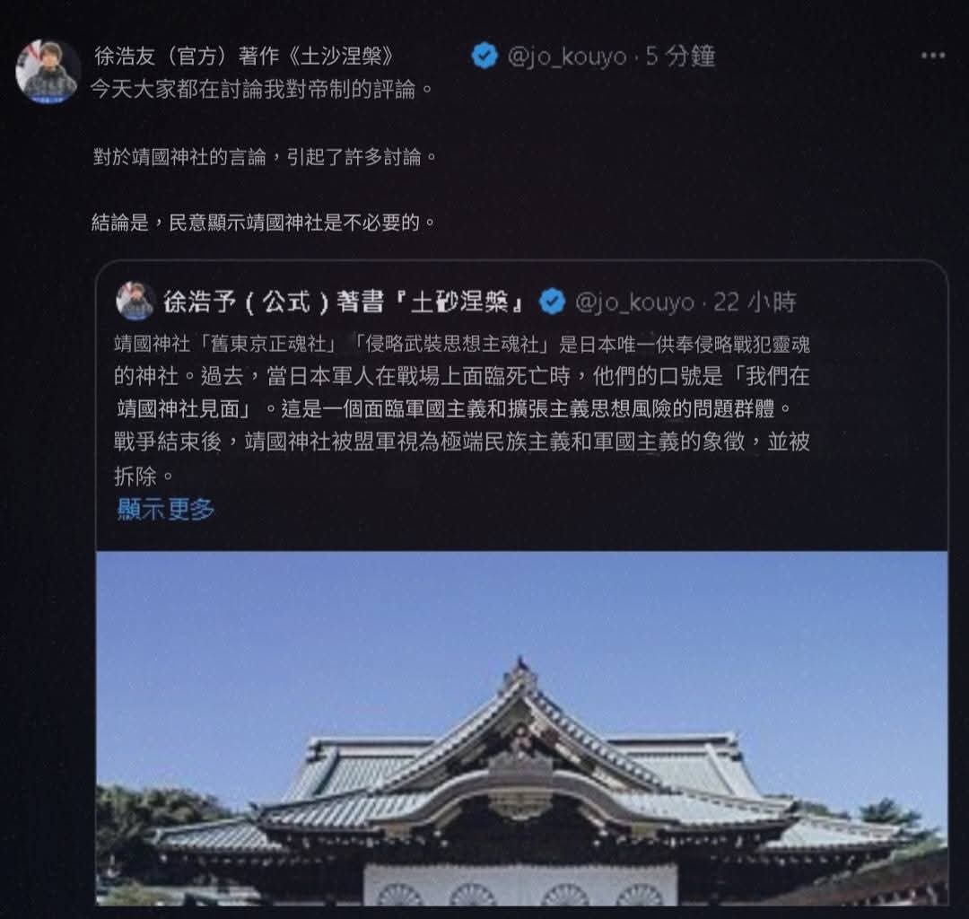Open @jo_kouyo handle in quoted tweet
Image resolution: width=969 pixels, height=919 pixels.
[634, 302]
